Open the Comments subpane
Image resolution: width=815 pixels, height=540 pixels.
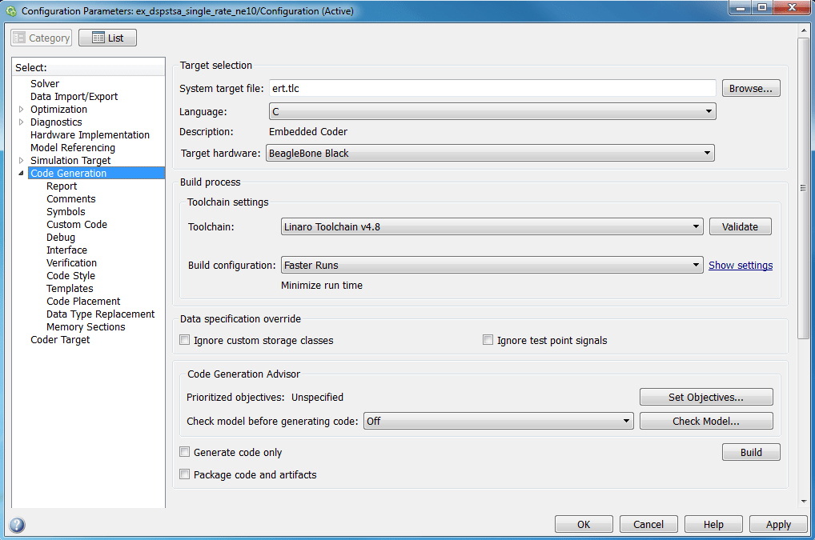coord(70,199)
